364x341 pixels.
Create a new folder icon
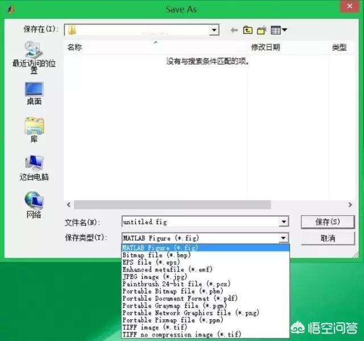[x=262, y=30]
